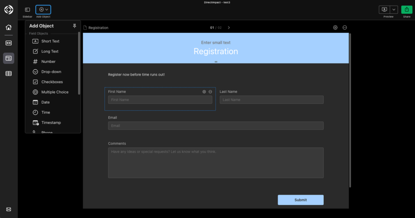Click the page counter 01 / 02
Image resolution: width=415 pixels, height=218 pixels.
point(216,28)
